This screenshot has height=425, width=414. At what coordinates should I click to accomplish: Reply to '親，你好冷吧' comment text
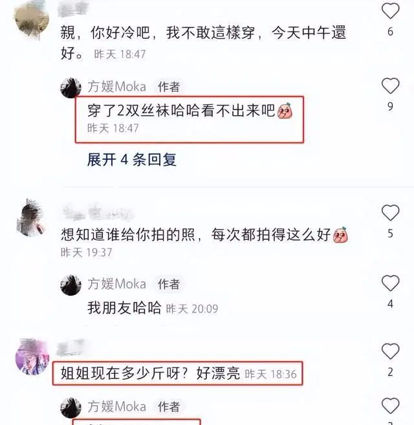[203, 43]
